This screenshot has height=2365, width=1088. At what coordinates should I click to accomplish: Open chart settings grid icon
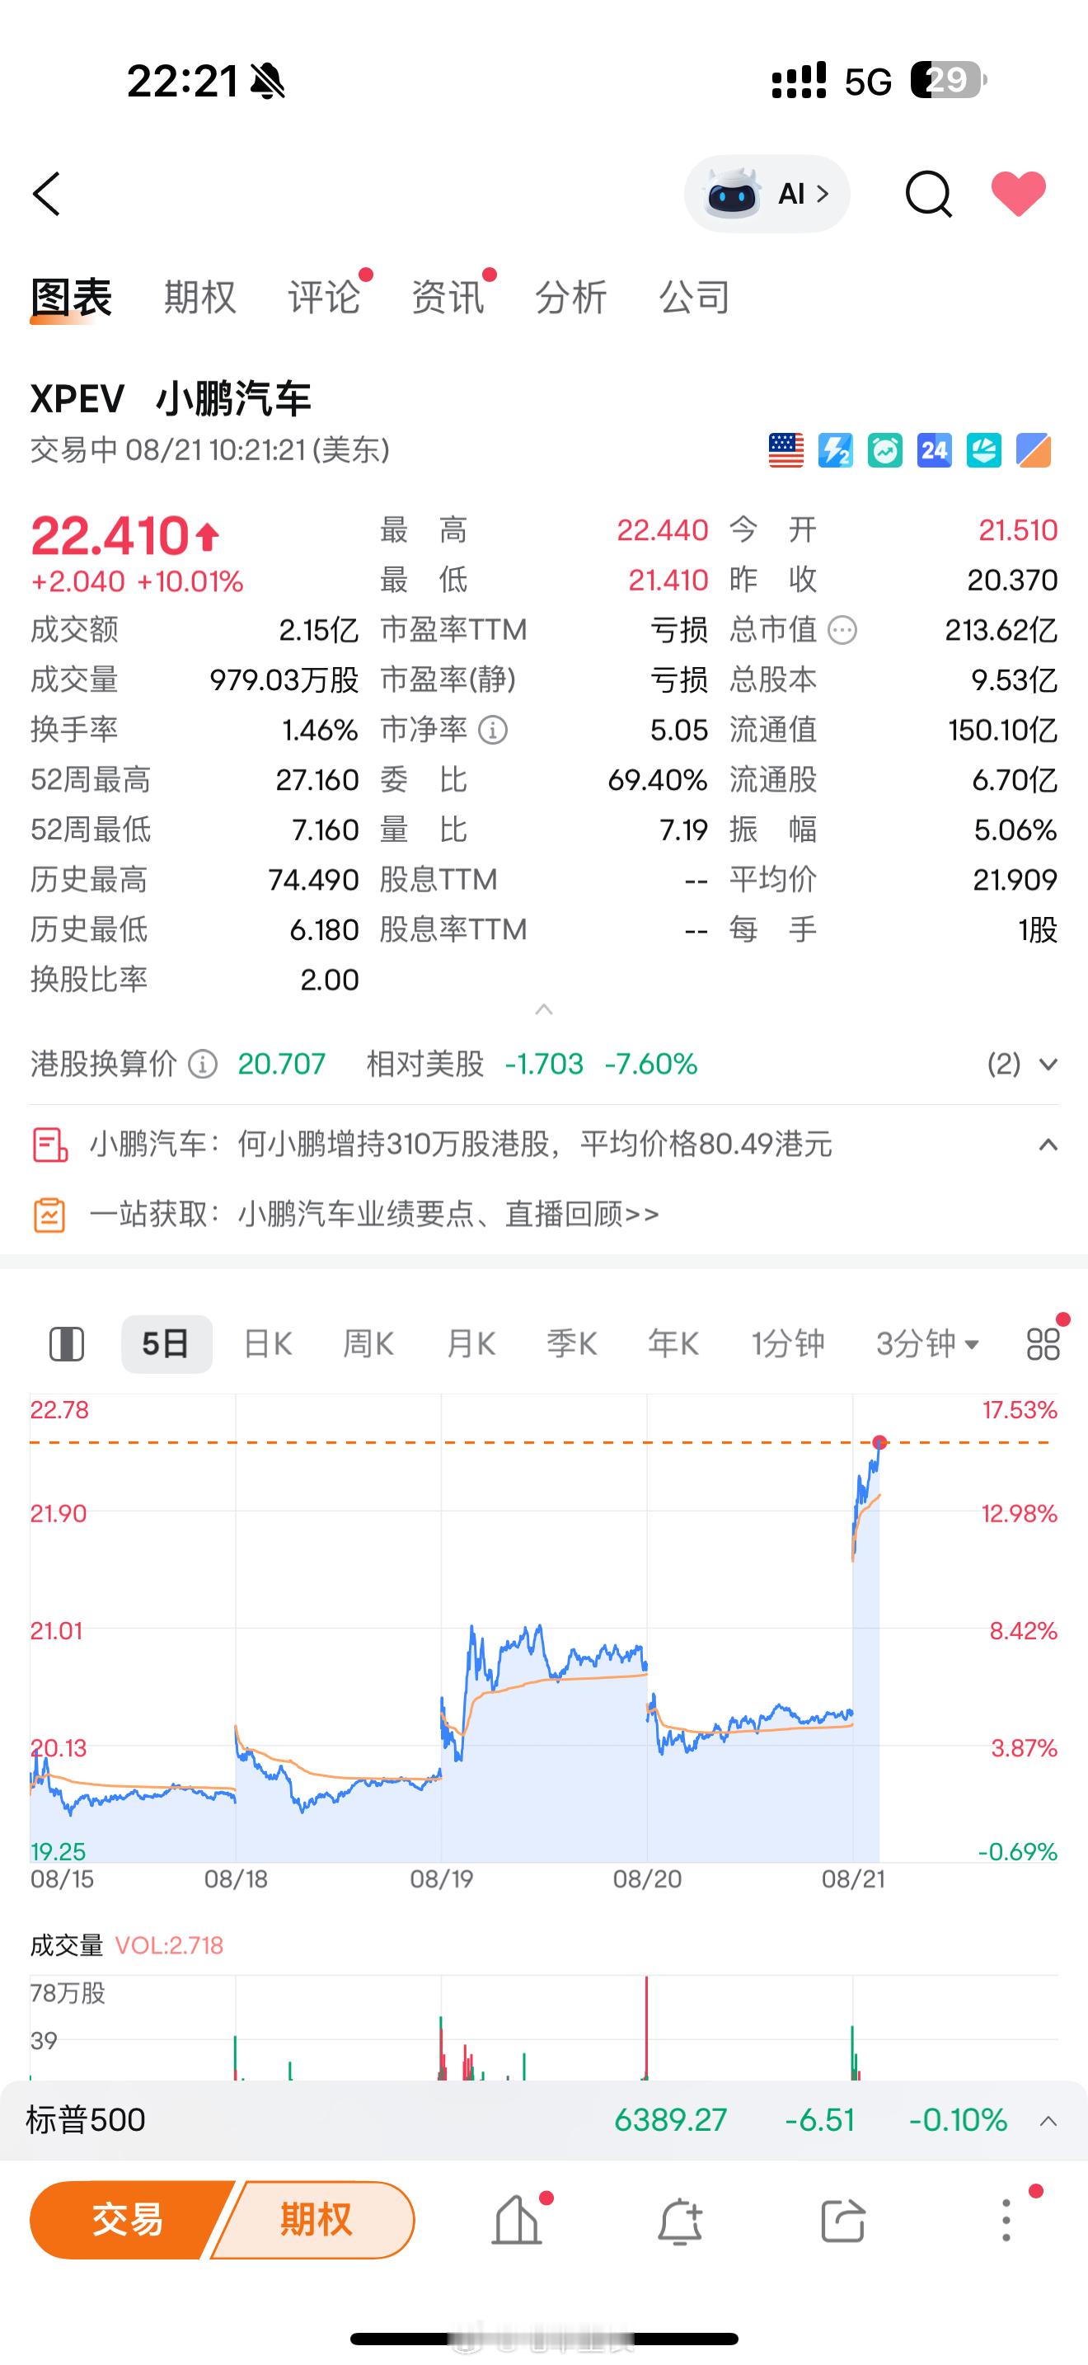pos(1043,1344)
